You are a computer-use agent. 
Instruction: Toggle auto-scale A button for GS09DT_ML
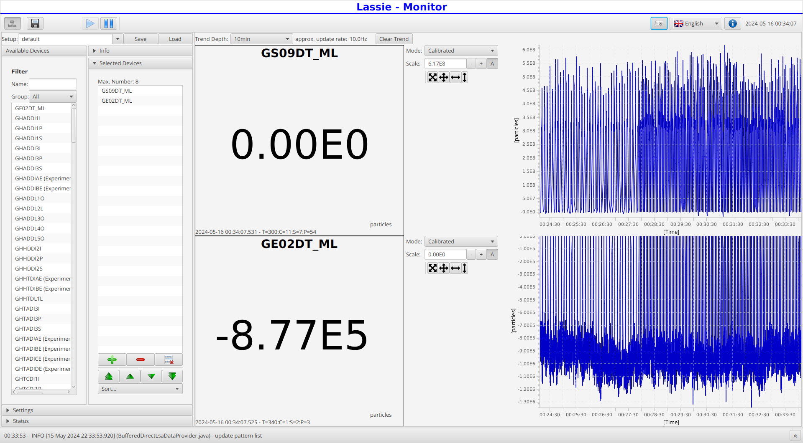click(x=492, y=63)
